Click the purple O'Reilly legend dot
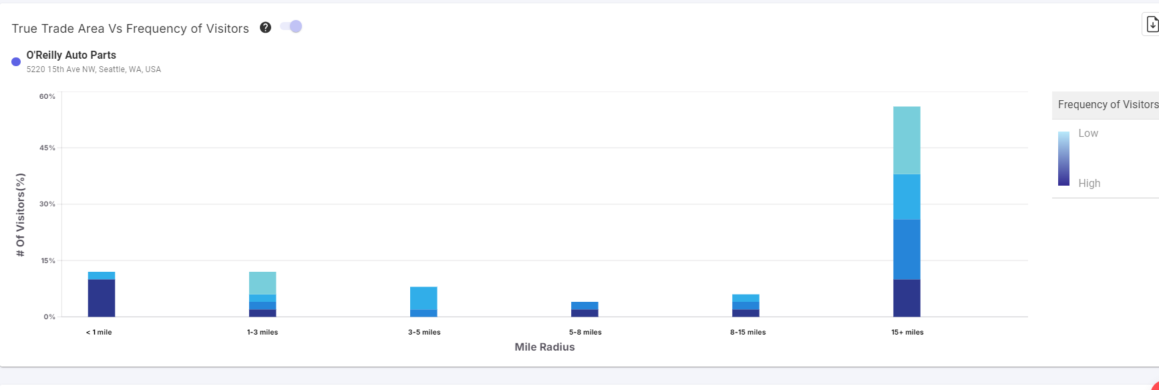 coord(16,62)
